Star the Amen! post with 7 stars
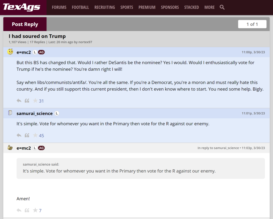Viewport: 273px width, 219px height. point(35,210)
